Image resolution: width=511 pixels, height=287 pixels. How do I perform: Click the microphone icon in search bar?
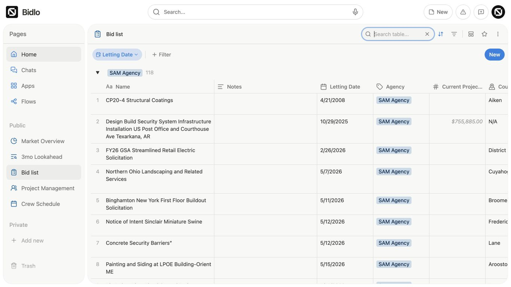[355, 12]
